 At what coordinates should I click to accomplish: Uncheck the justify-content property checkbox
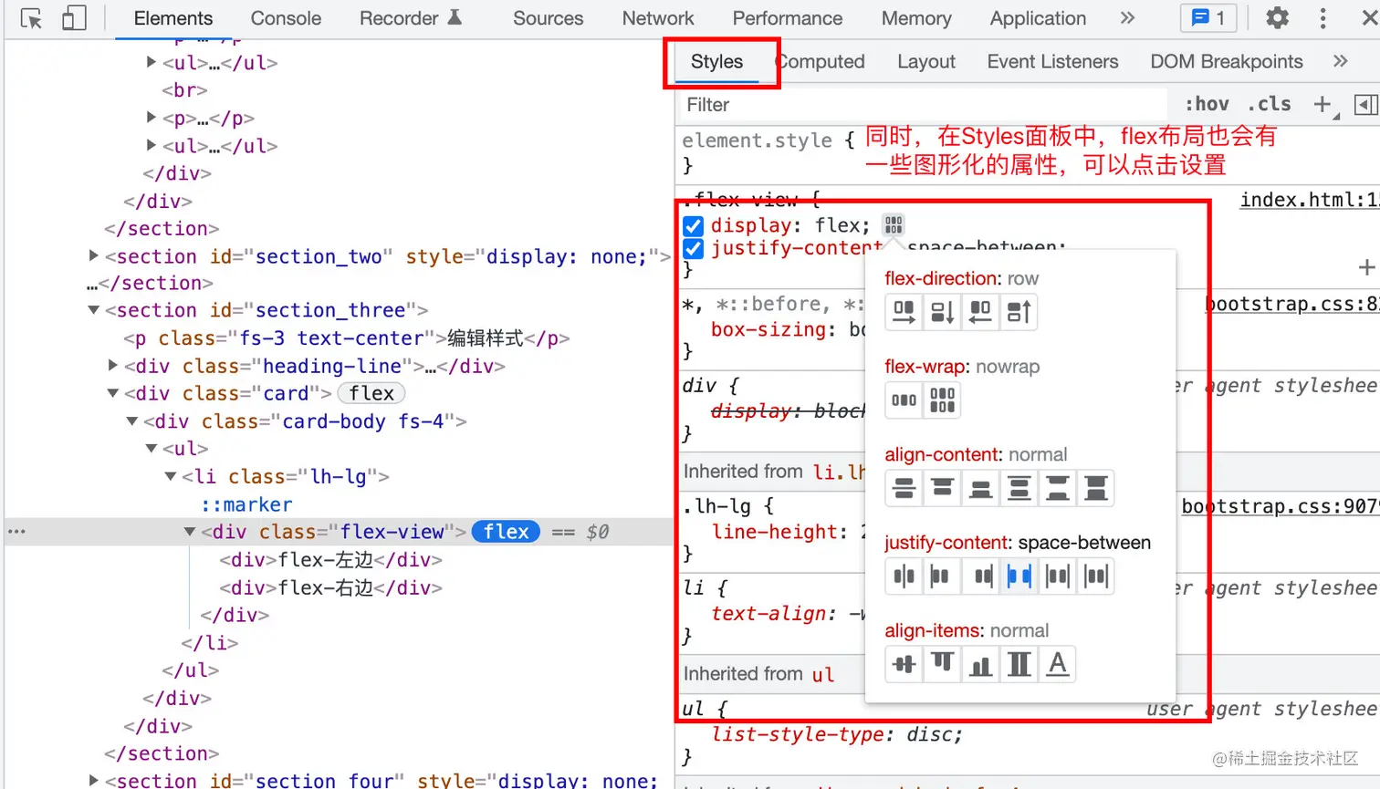[x=693, y=248]
